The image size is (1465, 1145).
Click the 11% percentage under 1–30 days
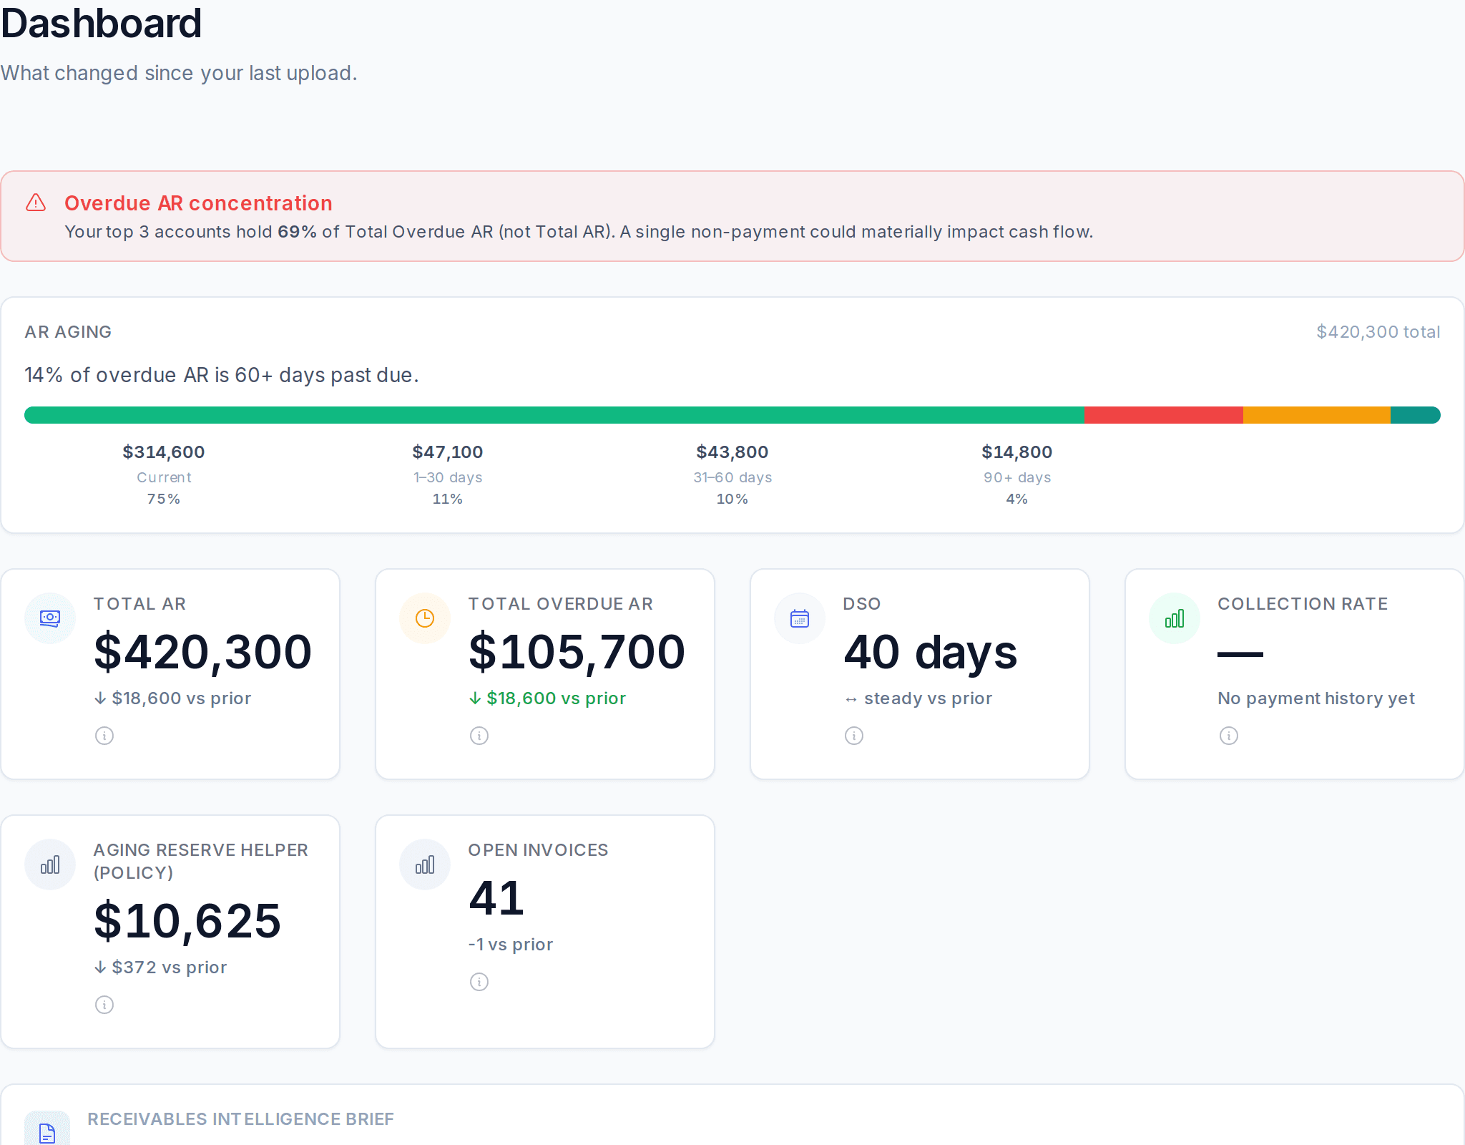pos(448,499)
